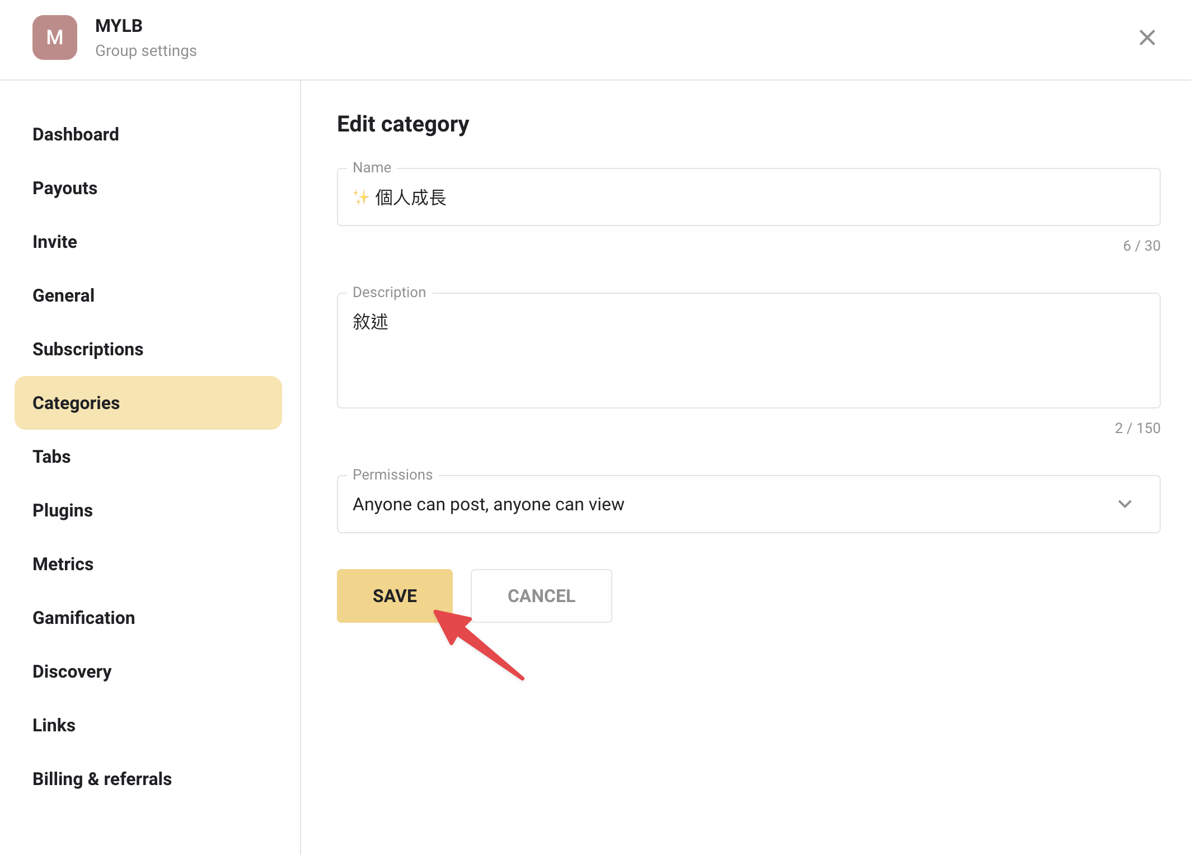Viewport: 1191px width, 855px height.
Task: Click into the Description text area
Action: click(748, 350)
